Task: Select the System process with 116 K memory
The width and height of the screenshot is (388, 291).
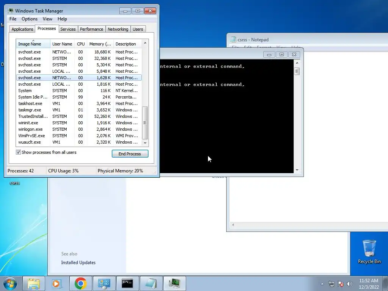Action: pos(79,91)
